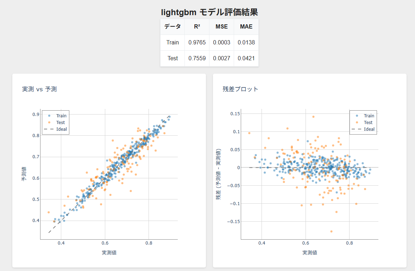Click the 残差プロット chart title

pos(240,89)
